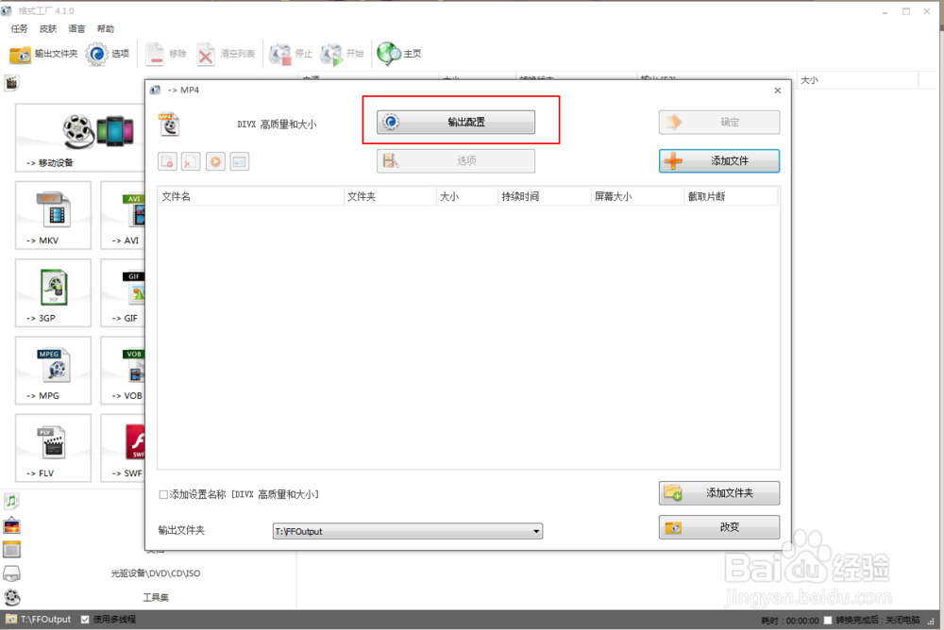Click the 改变 change output folder button

(718, 527)
